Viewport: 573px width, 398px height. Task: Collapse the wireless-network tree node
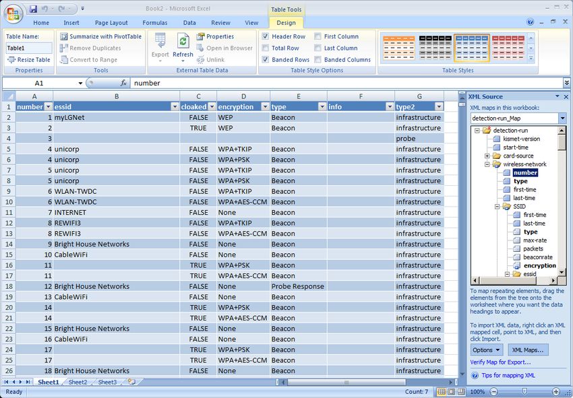(487, 164)
